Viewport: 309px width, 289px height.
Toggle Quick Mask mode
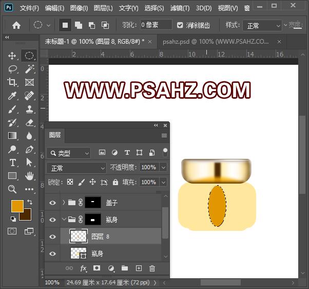(12, 231)
